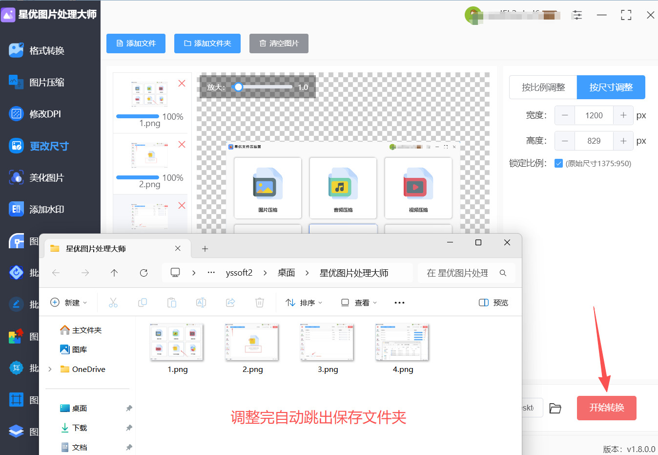
Task: Click the Cut scissors icon in Explorer
Action: click(113, 303)
